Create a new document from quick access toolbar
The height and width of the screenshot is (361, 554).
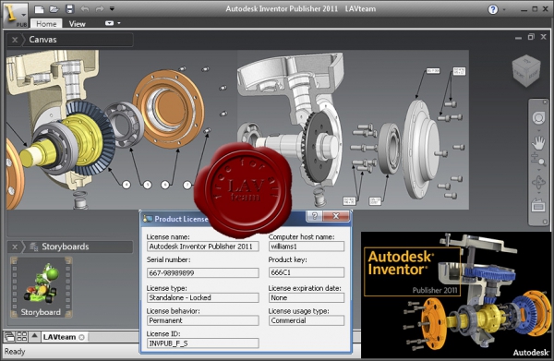[39, 9]
